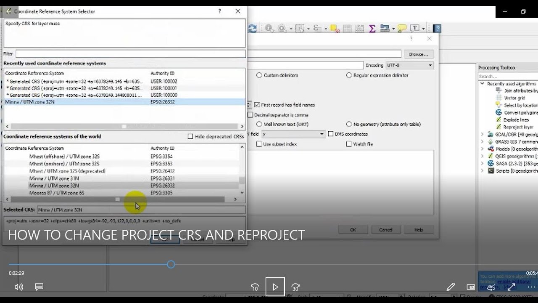Open the more options ellipsis in player

(531, 287)
